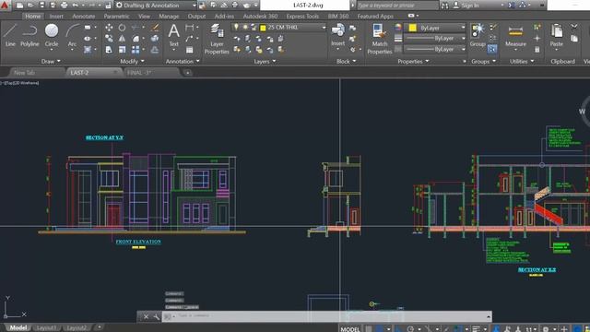Click the AutoCAD application menu logo
The height and width of the screenshot is (332, 590).
pos(5,6)
